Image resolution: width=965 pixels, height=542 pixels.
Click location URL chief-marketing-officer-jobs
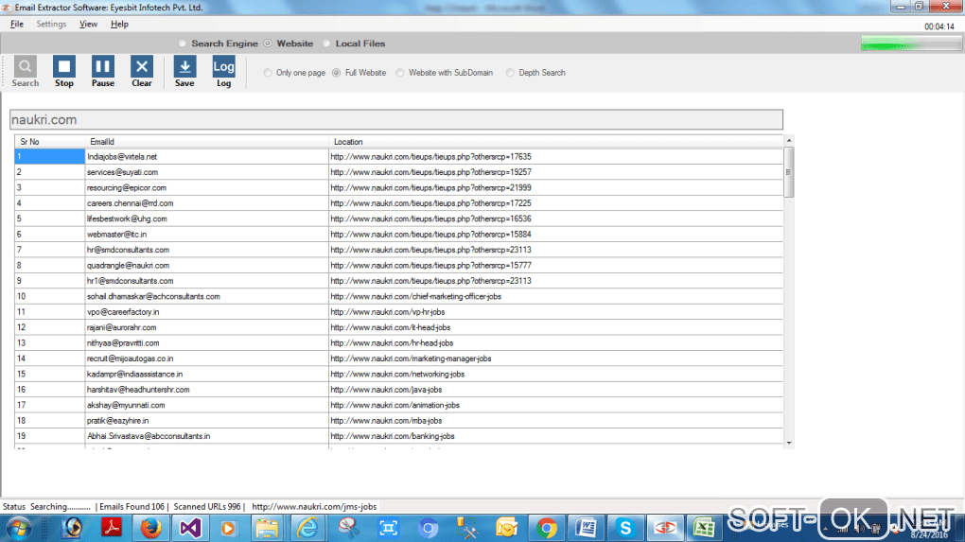pyautogui.click(x=416, y=296)
